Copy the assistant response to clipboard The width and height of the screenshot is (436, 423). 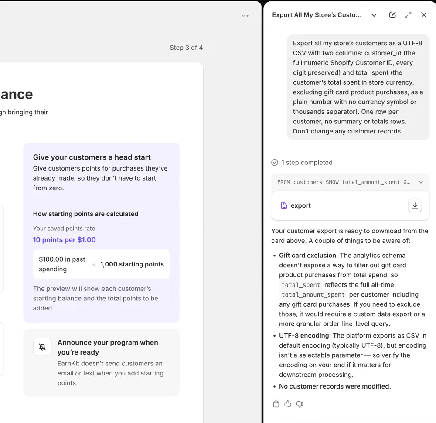coord(276,404)
